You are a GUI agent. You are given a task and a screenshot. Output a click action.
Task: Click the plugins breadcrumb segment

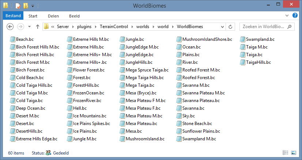84,27
